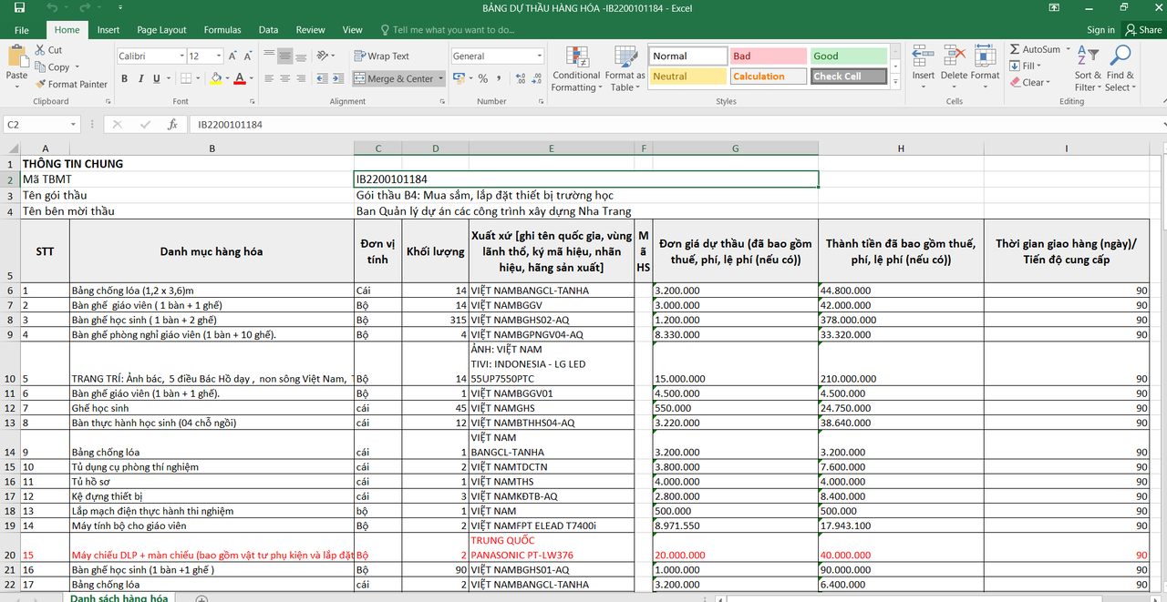The image size is (1167, 602).
Task: Switch to the Formulas ribbon tab
Action: [222, 30]
